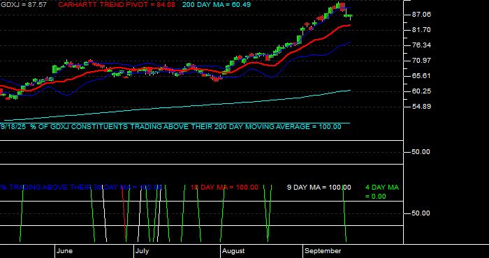Click the 18 DAY MA = 100.00 label
This screenshot has height=258, width=489.
pos(224,188)
